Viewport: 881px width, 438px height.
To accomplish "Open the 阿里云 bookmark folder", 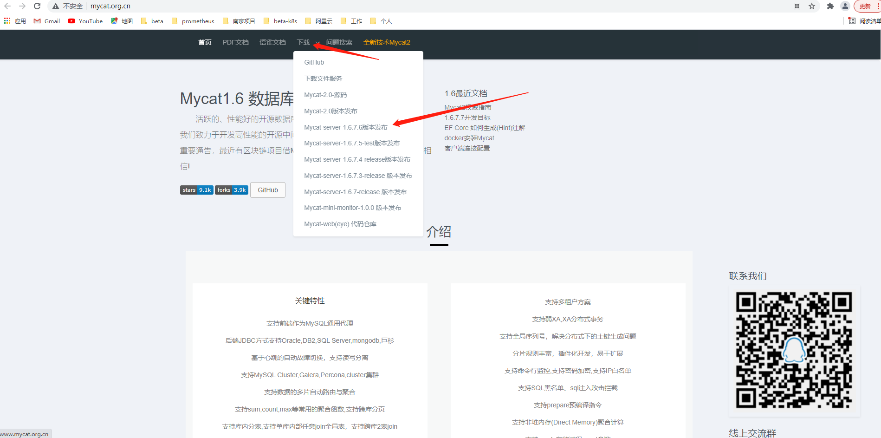I will coord(319,21).
